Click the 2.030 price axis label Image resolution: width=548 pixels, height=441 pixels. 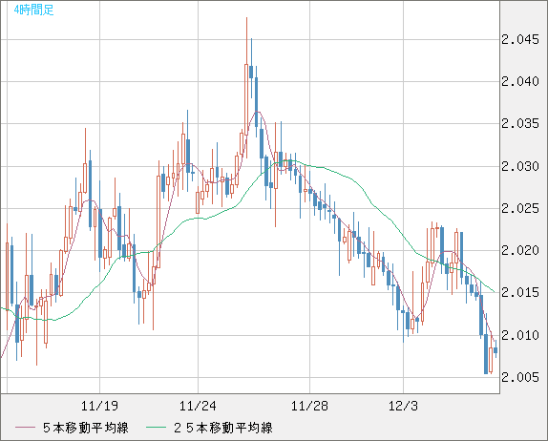pos(520,166)
